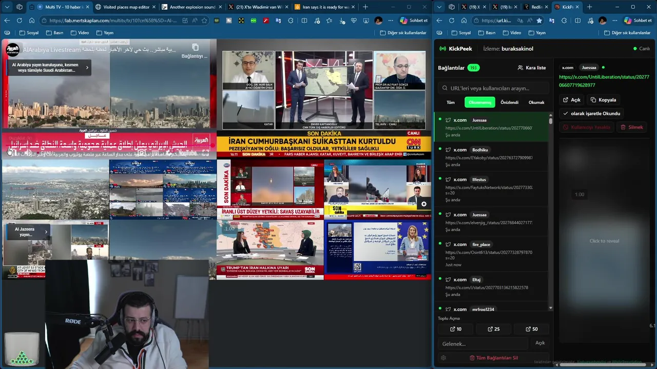Bulk open 25 links

tap(493, 329)
